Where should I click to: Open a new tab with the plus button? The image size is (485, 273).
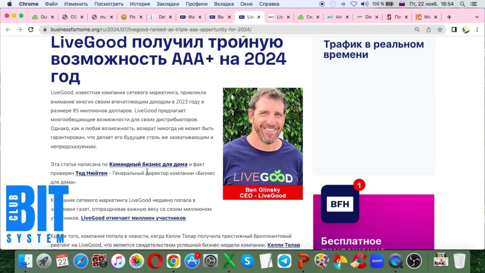[449, 17]
